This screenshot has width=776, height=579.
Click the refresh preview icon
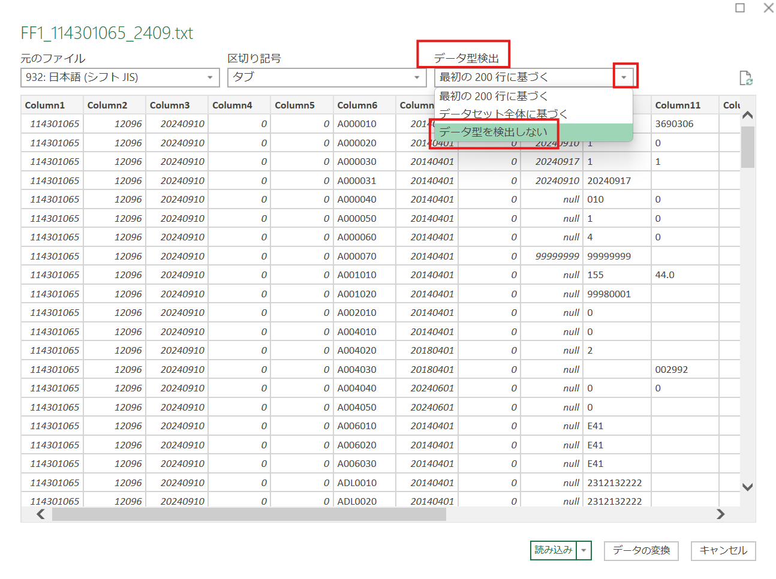coord(745,78)
